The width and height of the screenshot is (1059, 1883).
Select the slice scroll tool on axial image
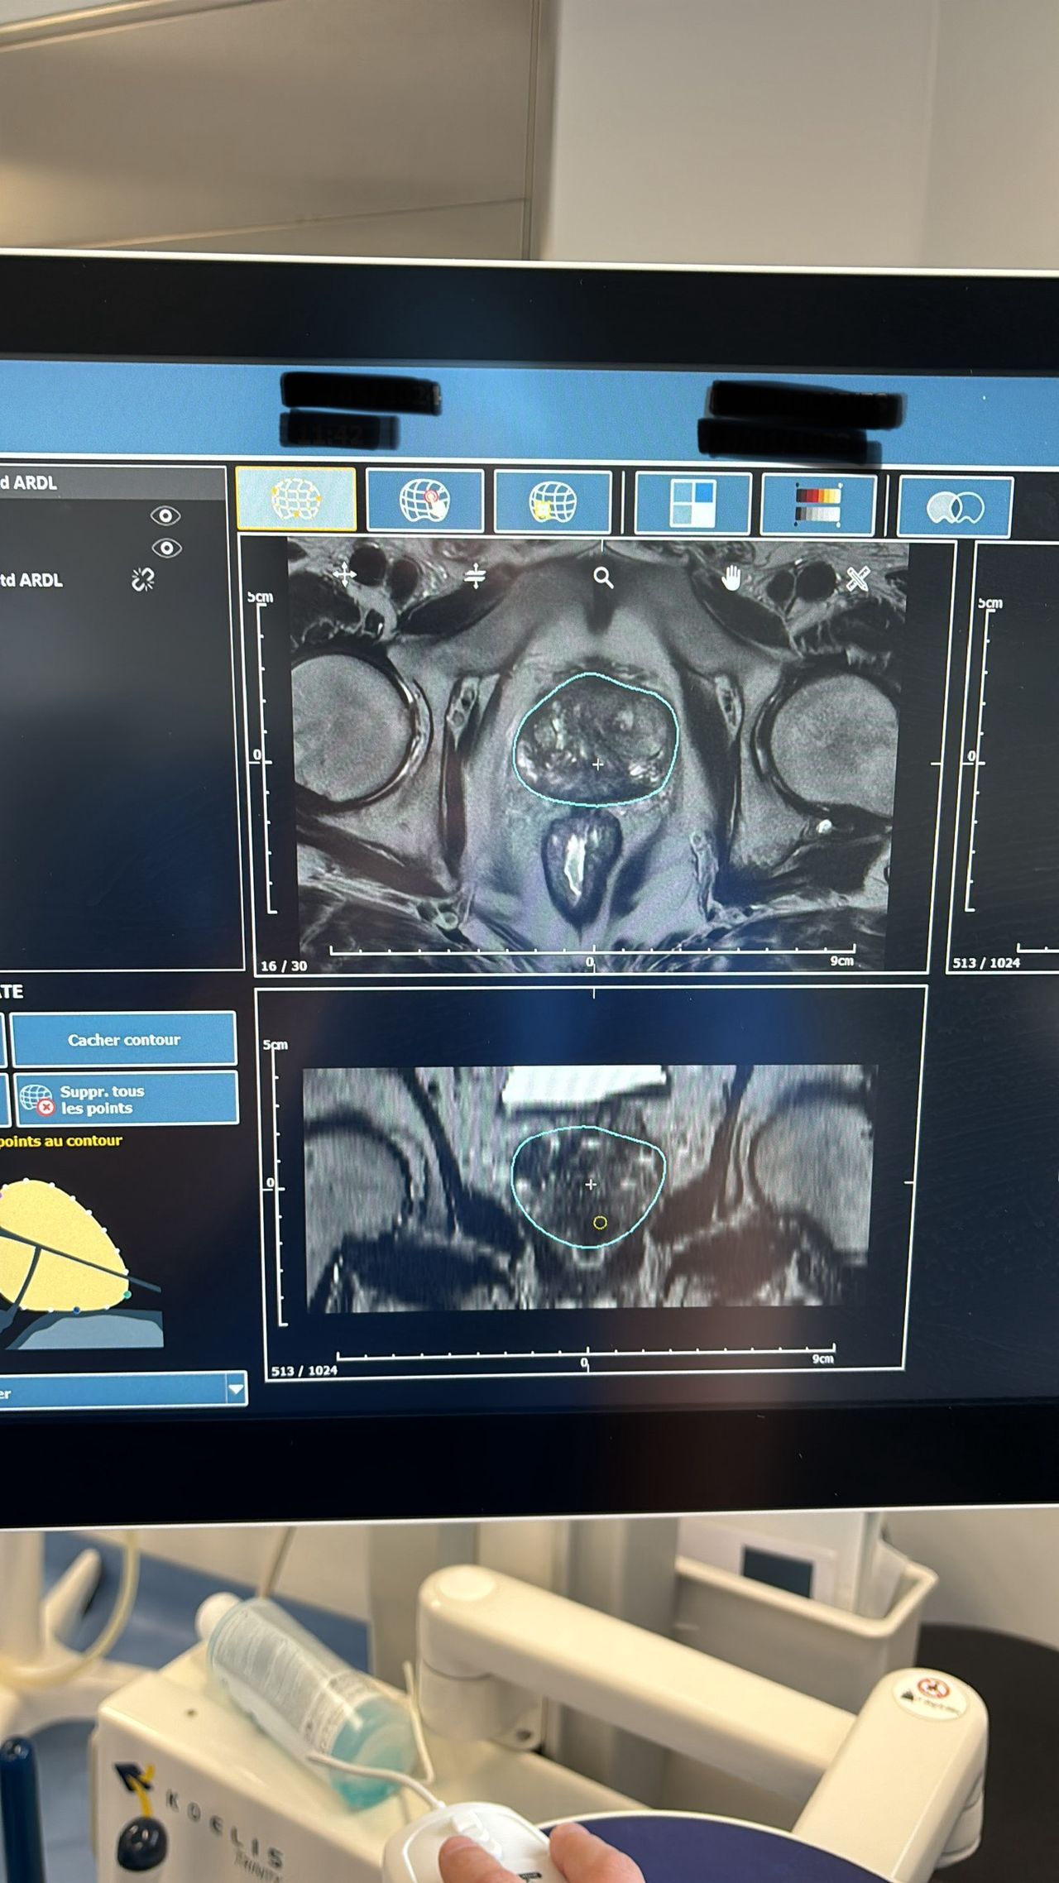(x=475, y=576)
